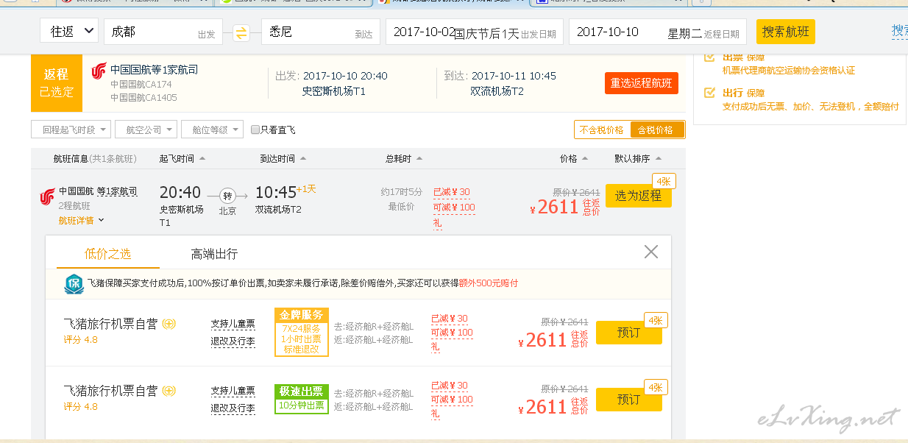This screenshot has height=443, width=908.
Task: Click the 搜索航班 button
Action: point(786,32)
